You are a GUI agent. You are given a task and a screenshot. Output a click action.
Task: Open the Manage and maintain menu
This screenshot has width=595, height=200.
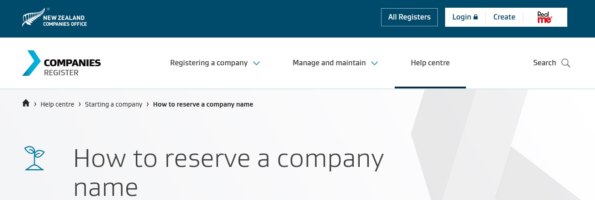(329, 63)
